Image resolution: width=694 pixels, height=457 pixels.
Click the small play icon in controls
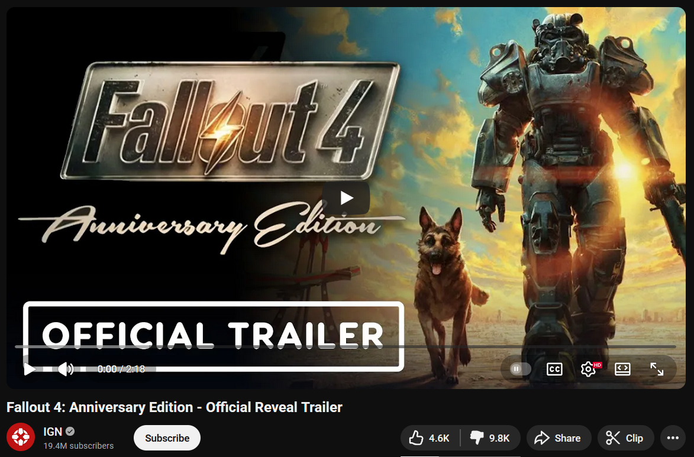[29, 369]
